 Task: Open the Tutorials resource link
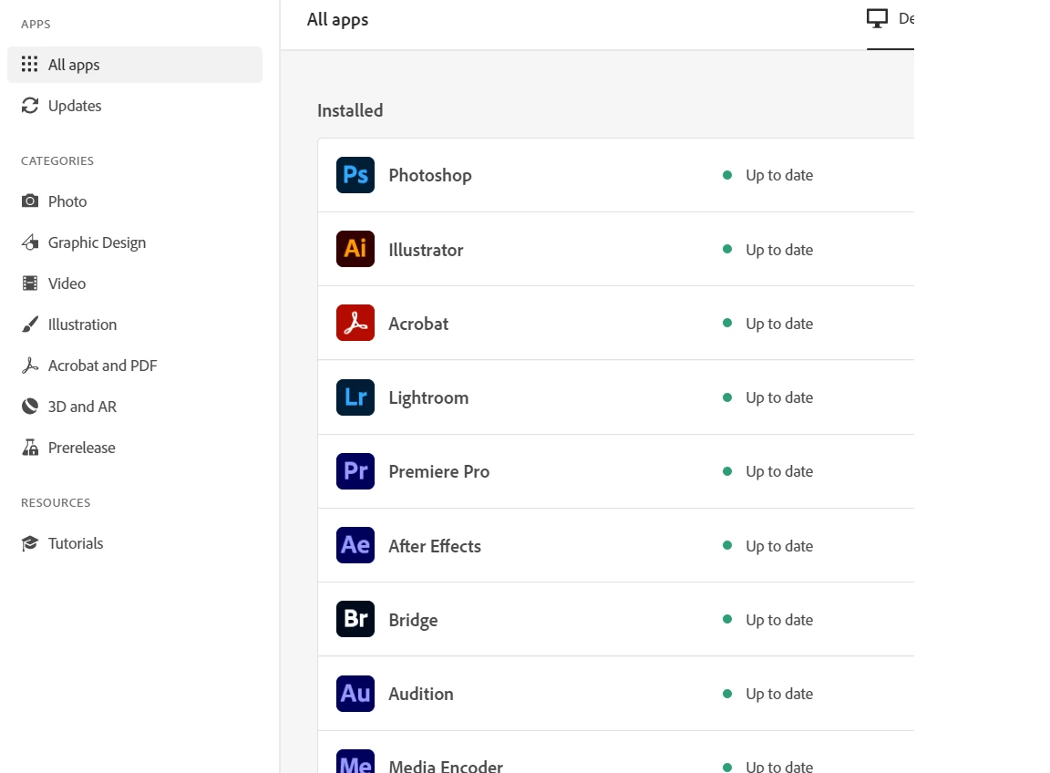tap(135, 542)
